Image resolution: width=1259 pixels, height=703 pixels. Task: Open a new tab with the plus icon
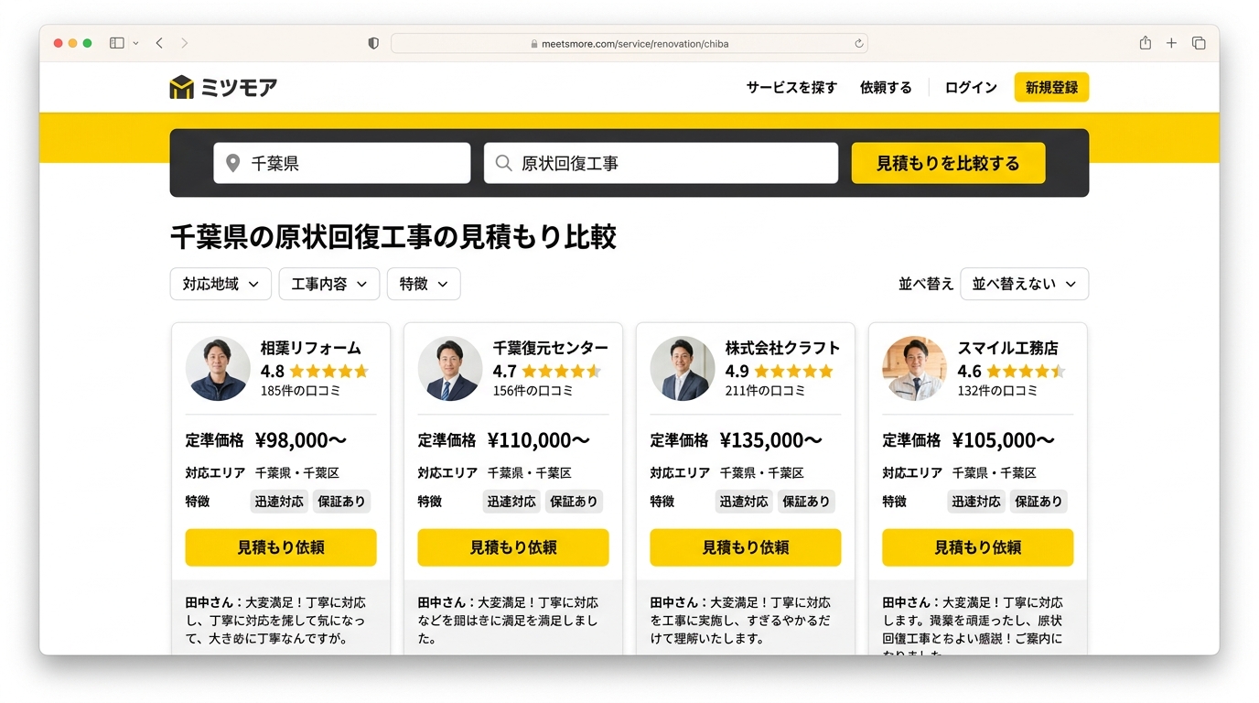[1171, 43]
